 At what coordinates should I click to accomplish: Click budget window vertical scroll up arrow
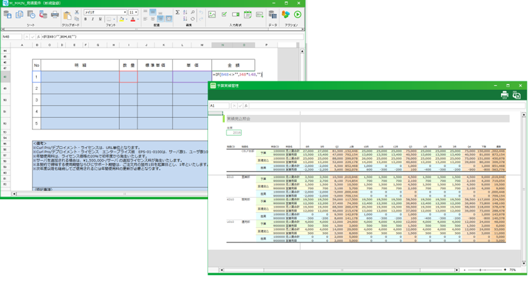click(x=524, y=115)
